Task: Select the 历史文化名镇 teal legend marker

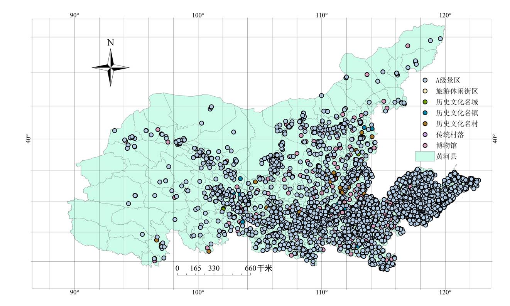Action: (425, 113)
